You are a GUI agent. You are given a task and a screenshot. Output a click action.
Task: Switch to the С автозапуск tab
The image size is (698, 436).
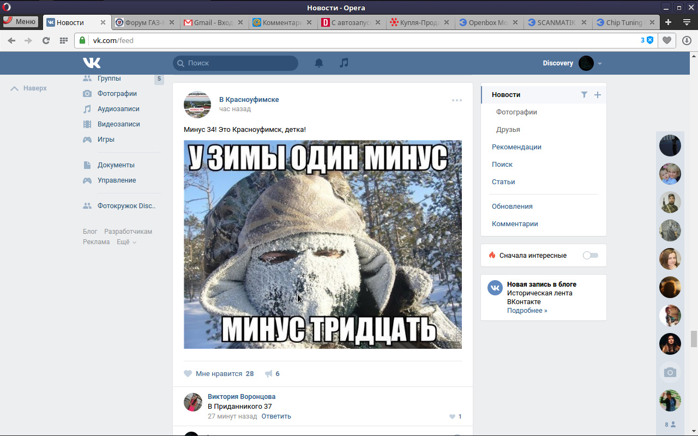coord(352,22)
